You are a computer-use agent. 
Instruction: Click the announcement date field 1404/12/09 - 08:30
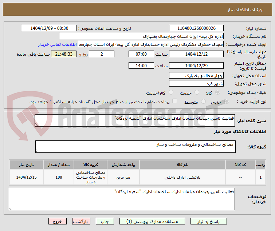(49, 28)
